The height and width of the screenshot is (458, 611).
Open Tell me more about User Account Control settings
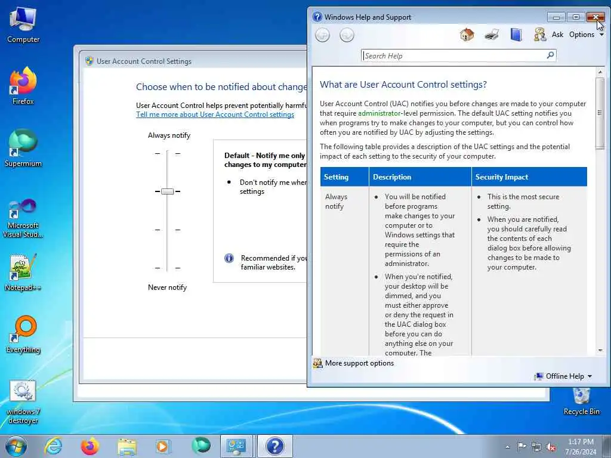coord(215,114)
